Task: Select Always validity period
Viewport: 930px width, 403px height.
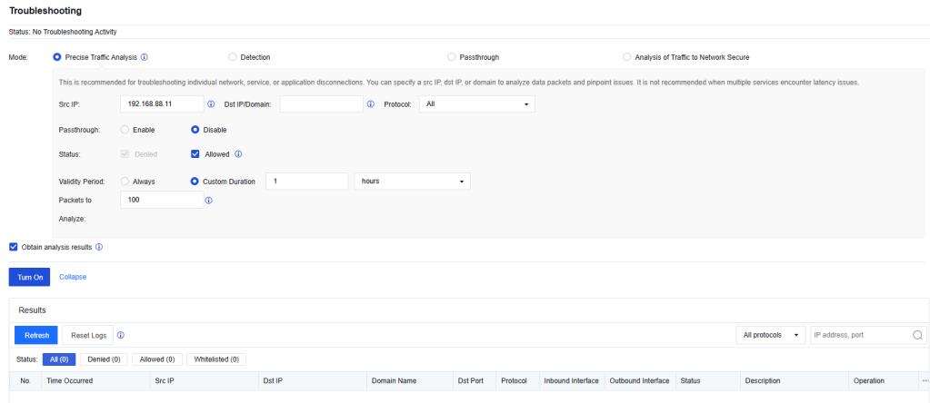Action: click(x=125, y=182)
